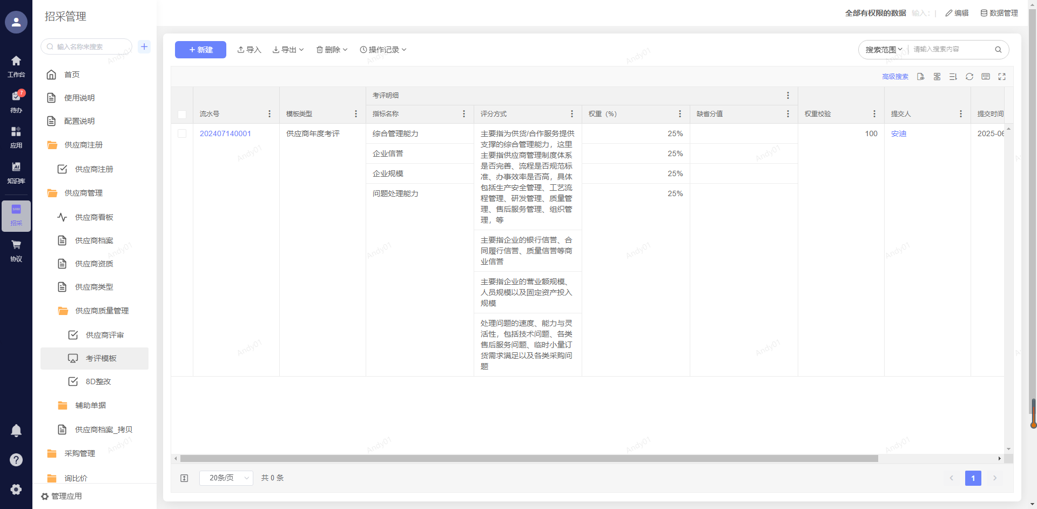Open the 流水号 column options menu
The image size is (1037, 509).
(x=270, y=114)
